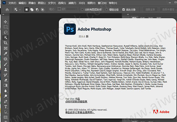177x122 pixels.
Task: Select the Rectangle shape tool
Action: (x=5, y=117)
